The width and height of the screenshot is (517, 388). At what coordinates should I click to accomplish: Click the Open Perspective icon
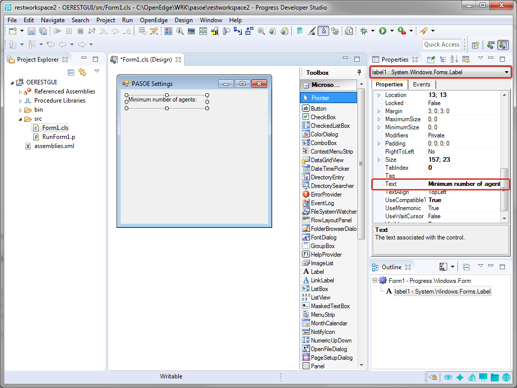[475, 45]
